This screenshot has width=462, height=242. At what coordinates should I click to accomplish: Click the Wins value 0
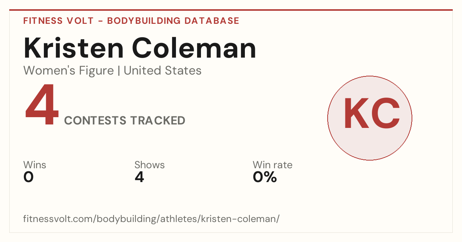[x=28, y=177]
